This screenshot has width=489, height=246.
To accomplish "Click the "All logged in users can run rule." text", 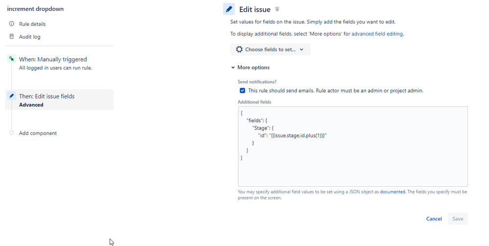I will coord(55,67).
